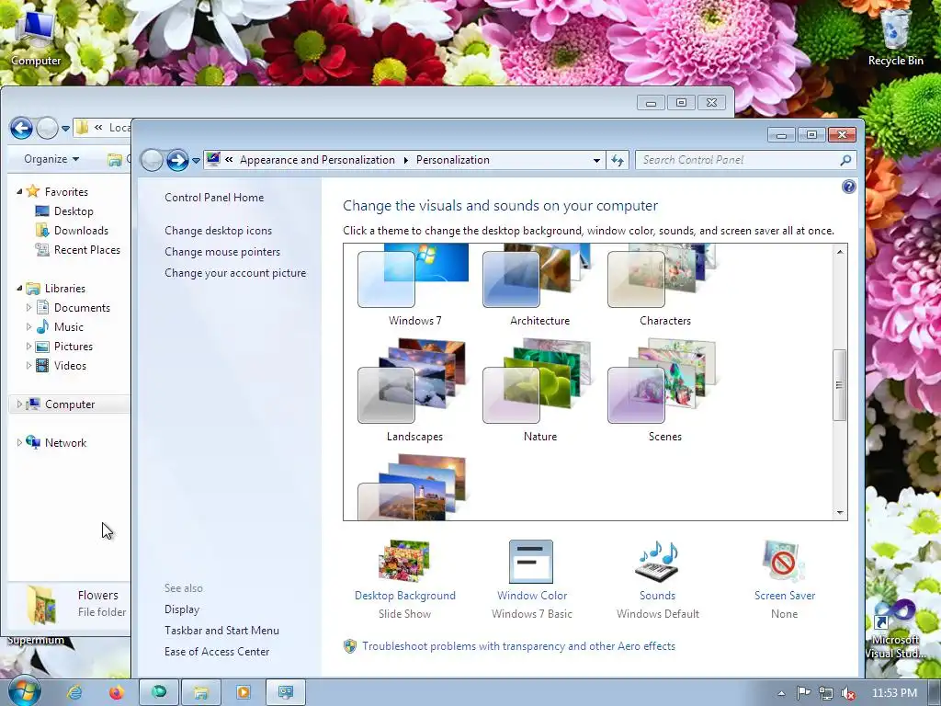Select the Scenes theme

664,390
